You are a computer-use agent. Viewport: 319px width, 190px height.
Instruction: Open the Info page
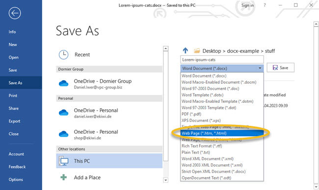pos(12,32)
